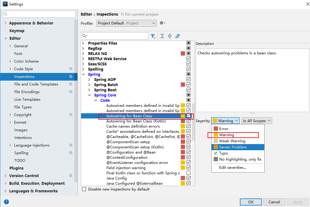Collapse all inspection tree nodes icon
This screenshot has height=207, width=310.
click(170, 36)
